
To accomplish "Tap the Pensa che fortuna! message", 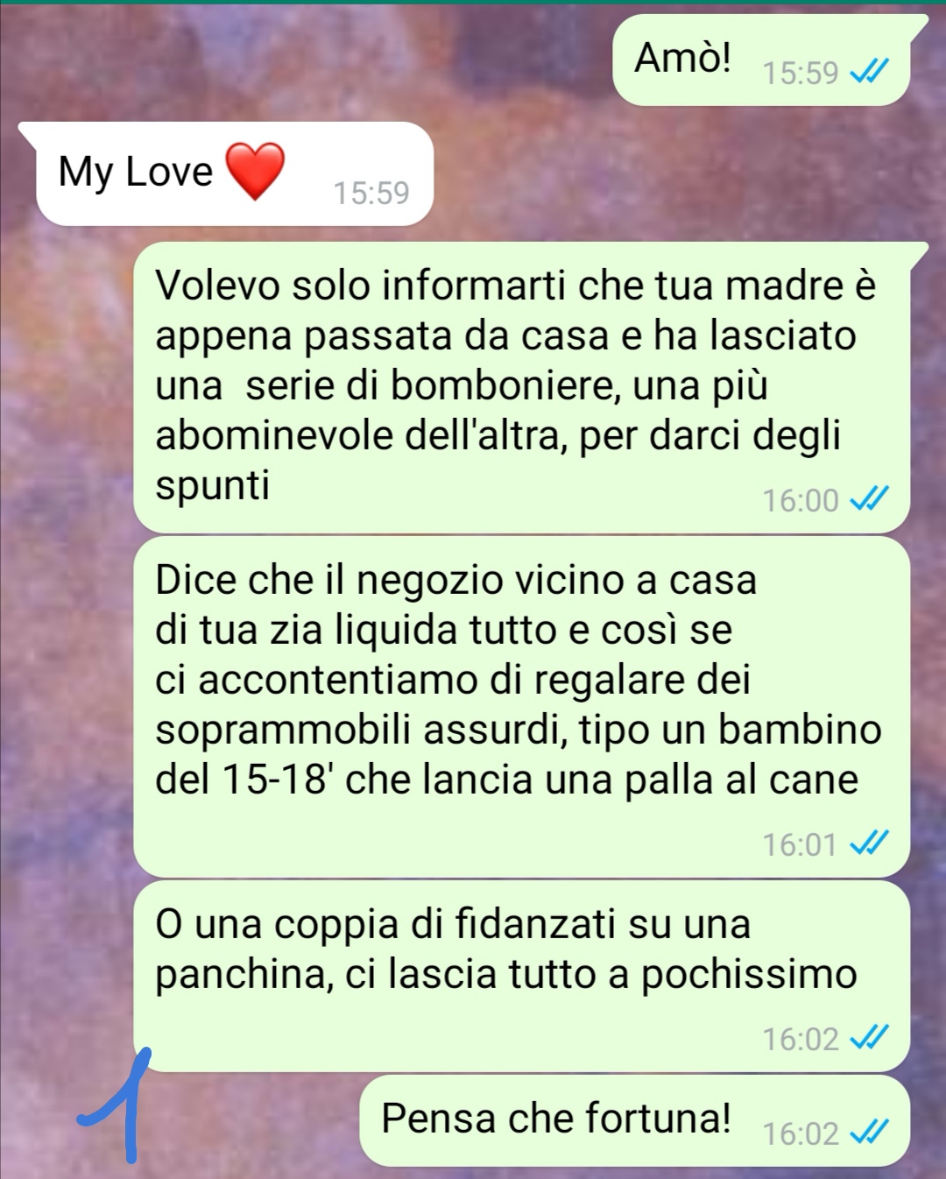I will [x=635, y=1120].
